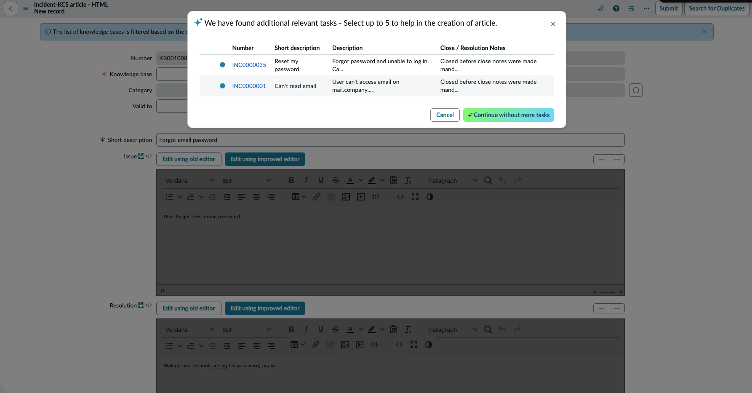752x393 pixels.
Task: Open the help question mark icon
Action: [x=616, y=8]
